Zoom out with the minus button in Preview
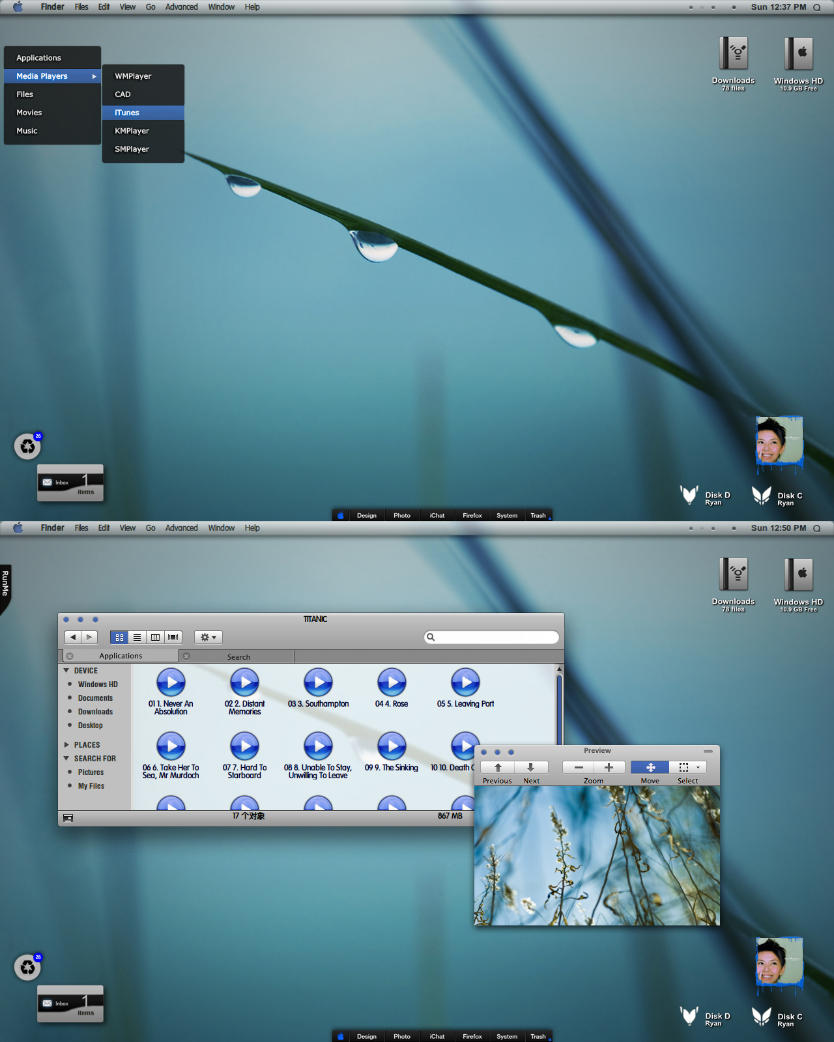This screenshot has height=1042, width=834. click(579, 767)
